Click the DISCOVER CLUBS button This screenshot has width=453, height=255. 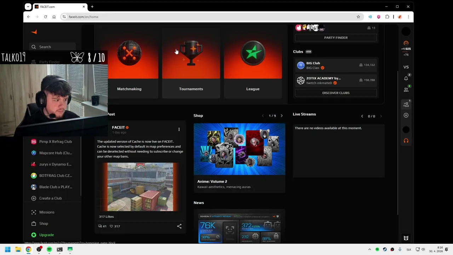click(x=336, y=93)
